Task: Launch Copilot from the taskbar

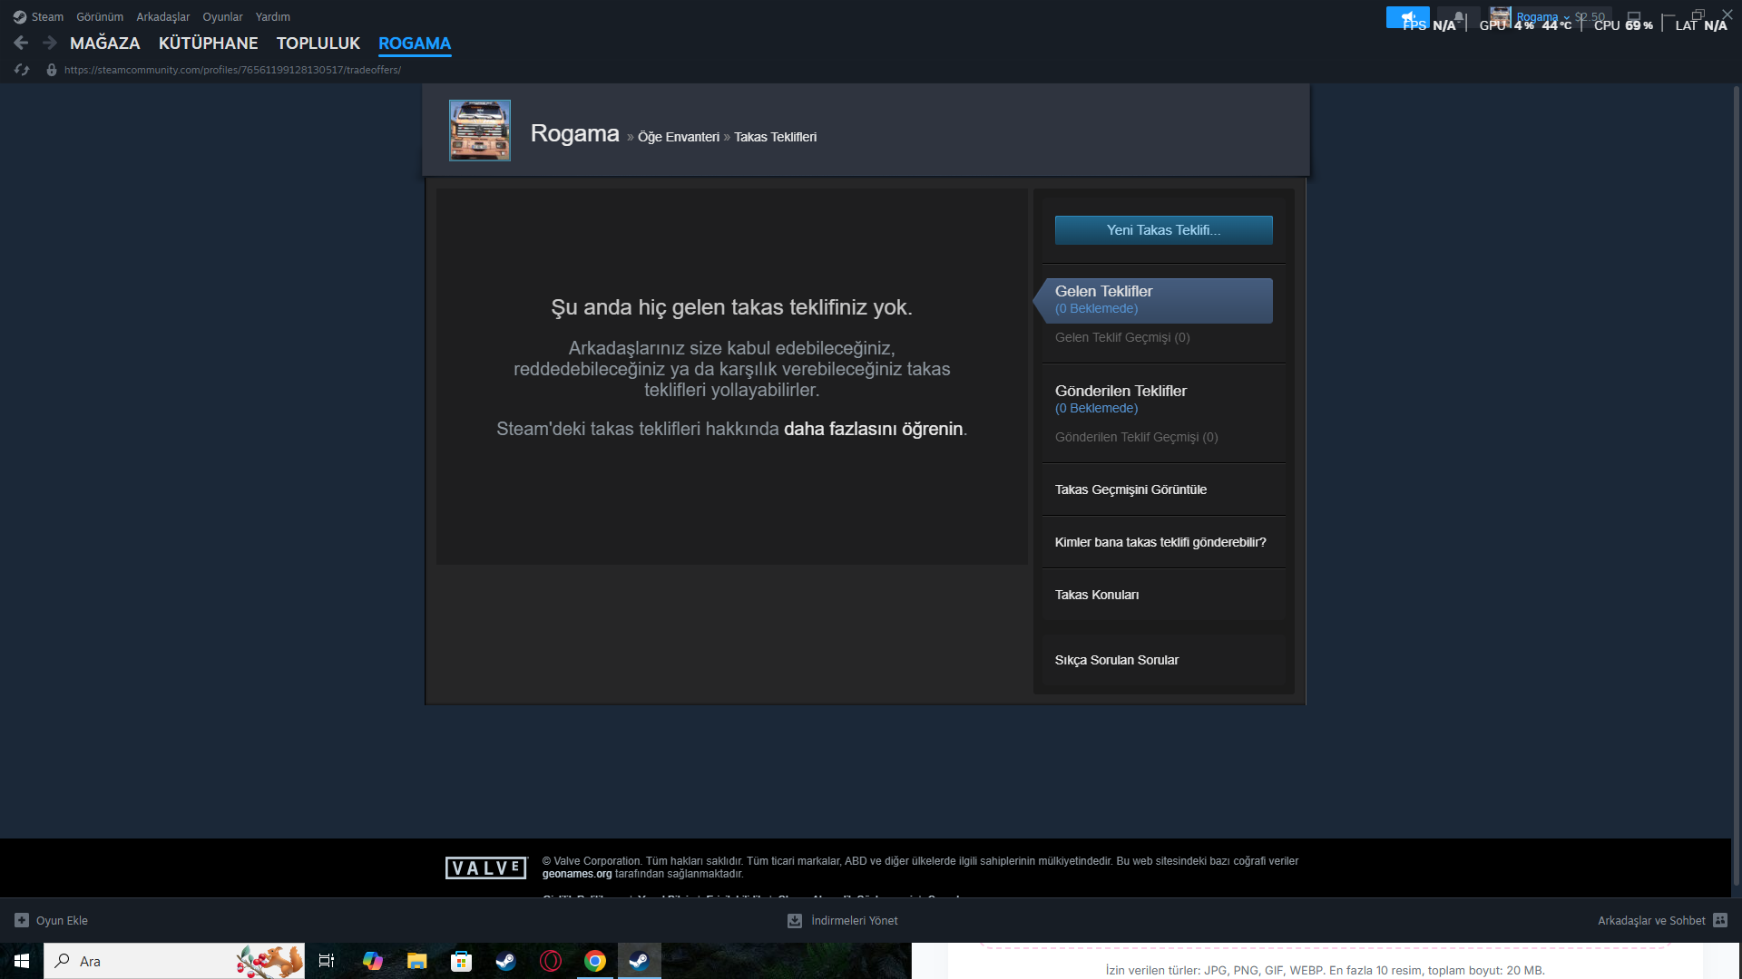Action: point(372,961)
